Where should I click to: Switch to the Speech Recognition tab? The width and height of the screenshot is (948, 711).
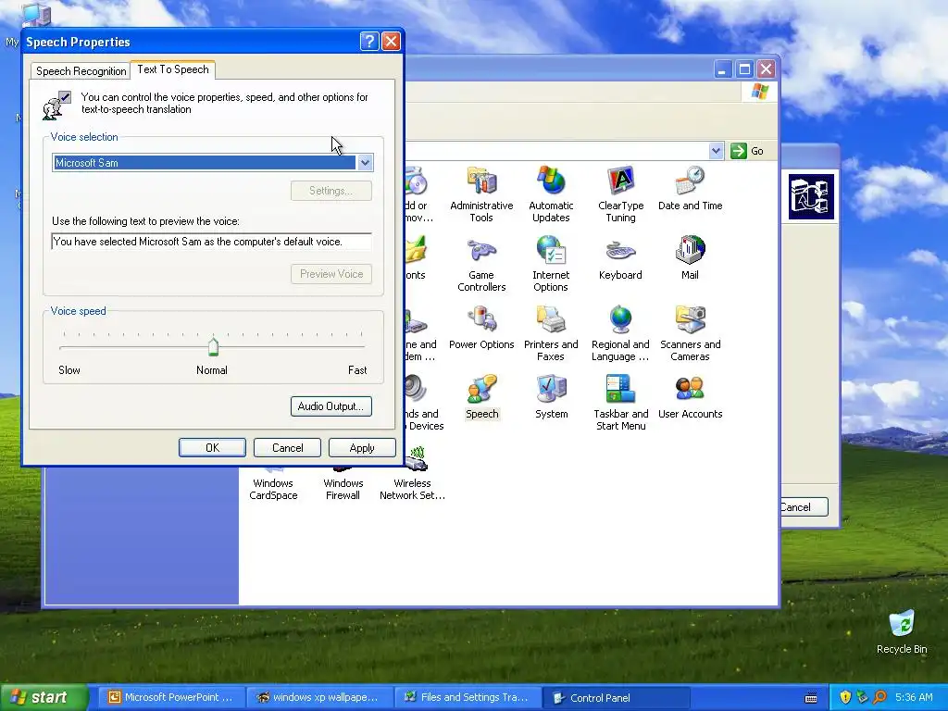click(81, 70)
